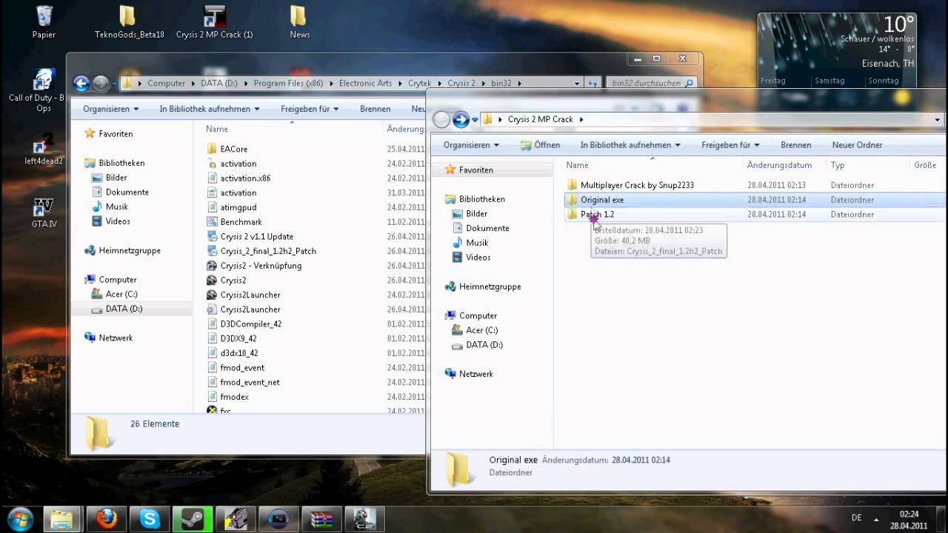This screenshot has height=533, width=948.
Task: Select Acer (C:) in MP Crack navigation pane
Action: point(474,330)
